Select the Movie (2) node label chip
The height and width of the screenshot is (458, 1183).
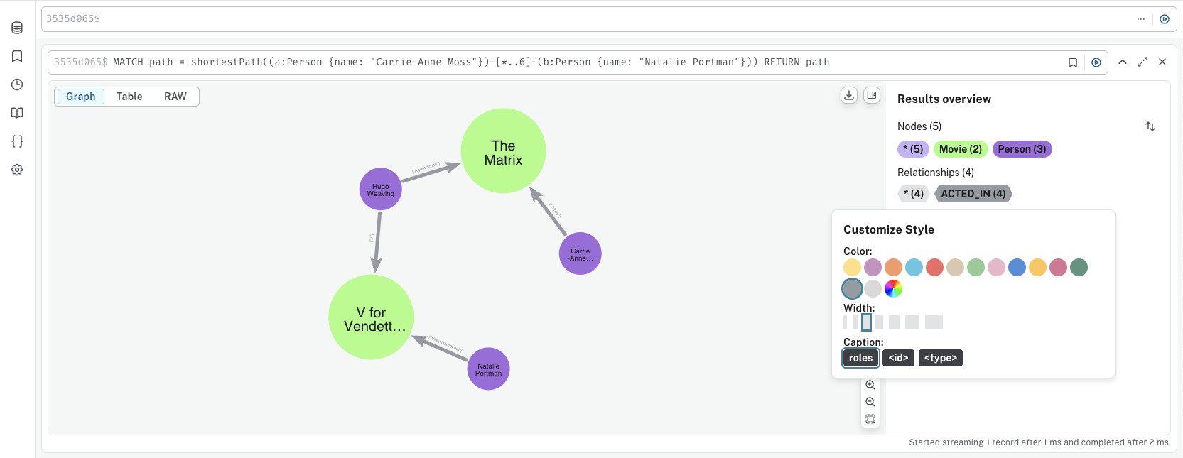960,148
